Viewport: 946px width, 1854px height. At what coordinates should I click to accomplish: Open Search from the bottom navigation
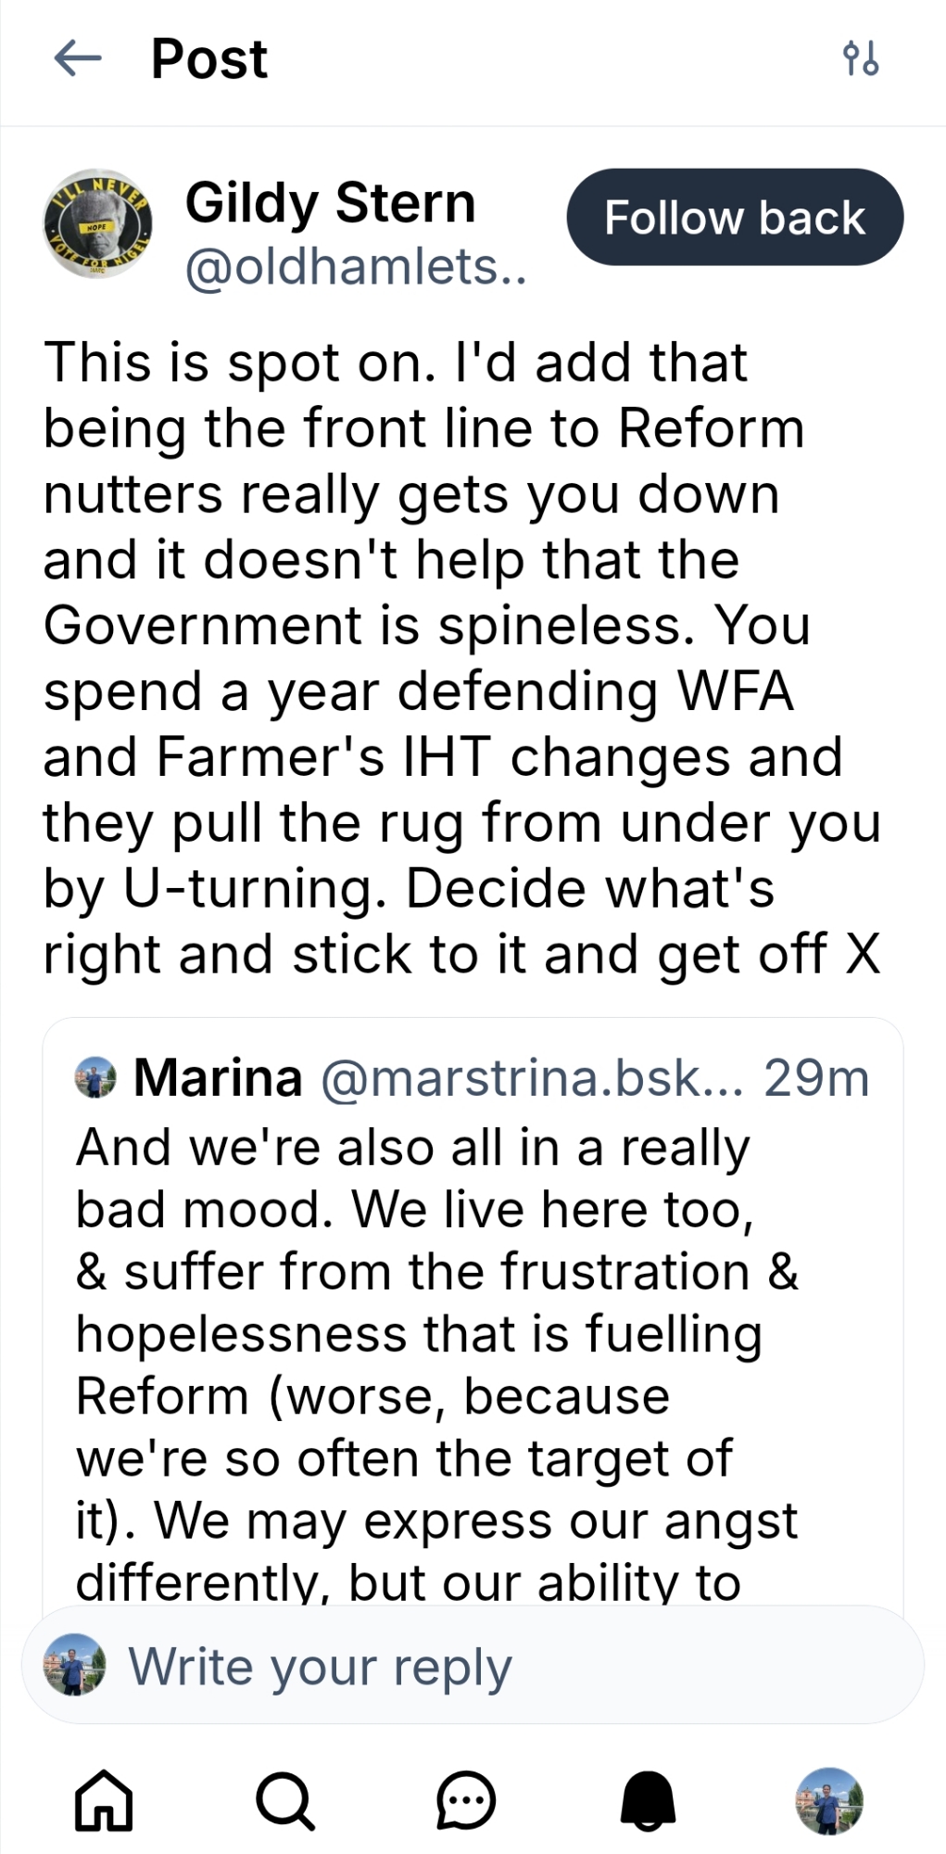[x=284, y=1800]
